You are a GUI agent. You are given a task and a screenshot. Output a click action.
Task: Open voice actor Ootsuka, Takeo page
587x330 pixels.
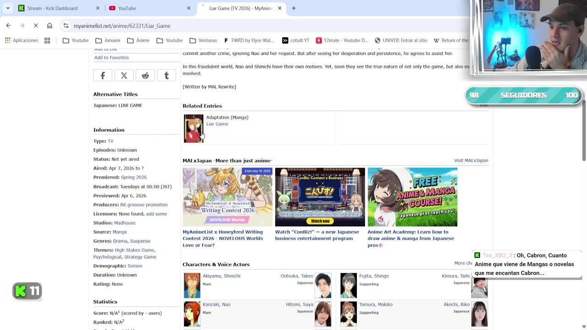point(297,276)
